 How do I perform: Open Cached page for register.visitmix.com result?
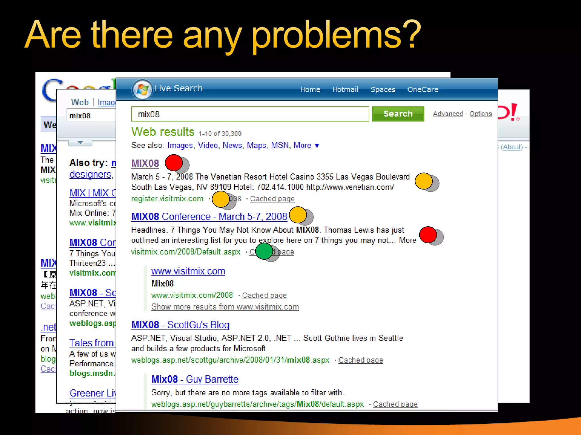272,199
